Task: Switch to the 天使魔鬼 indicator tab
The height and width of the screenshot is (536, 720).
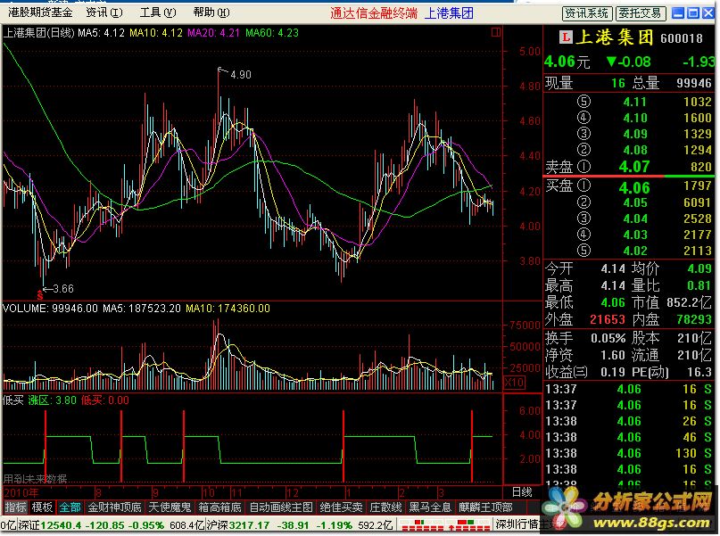Action: pyautogui.click(x=170, y=507)
